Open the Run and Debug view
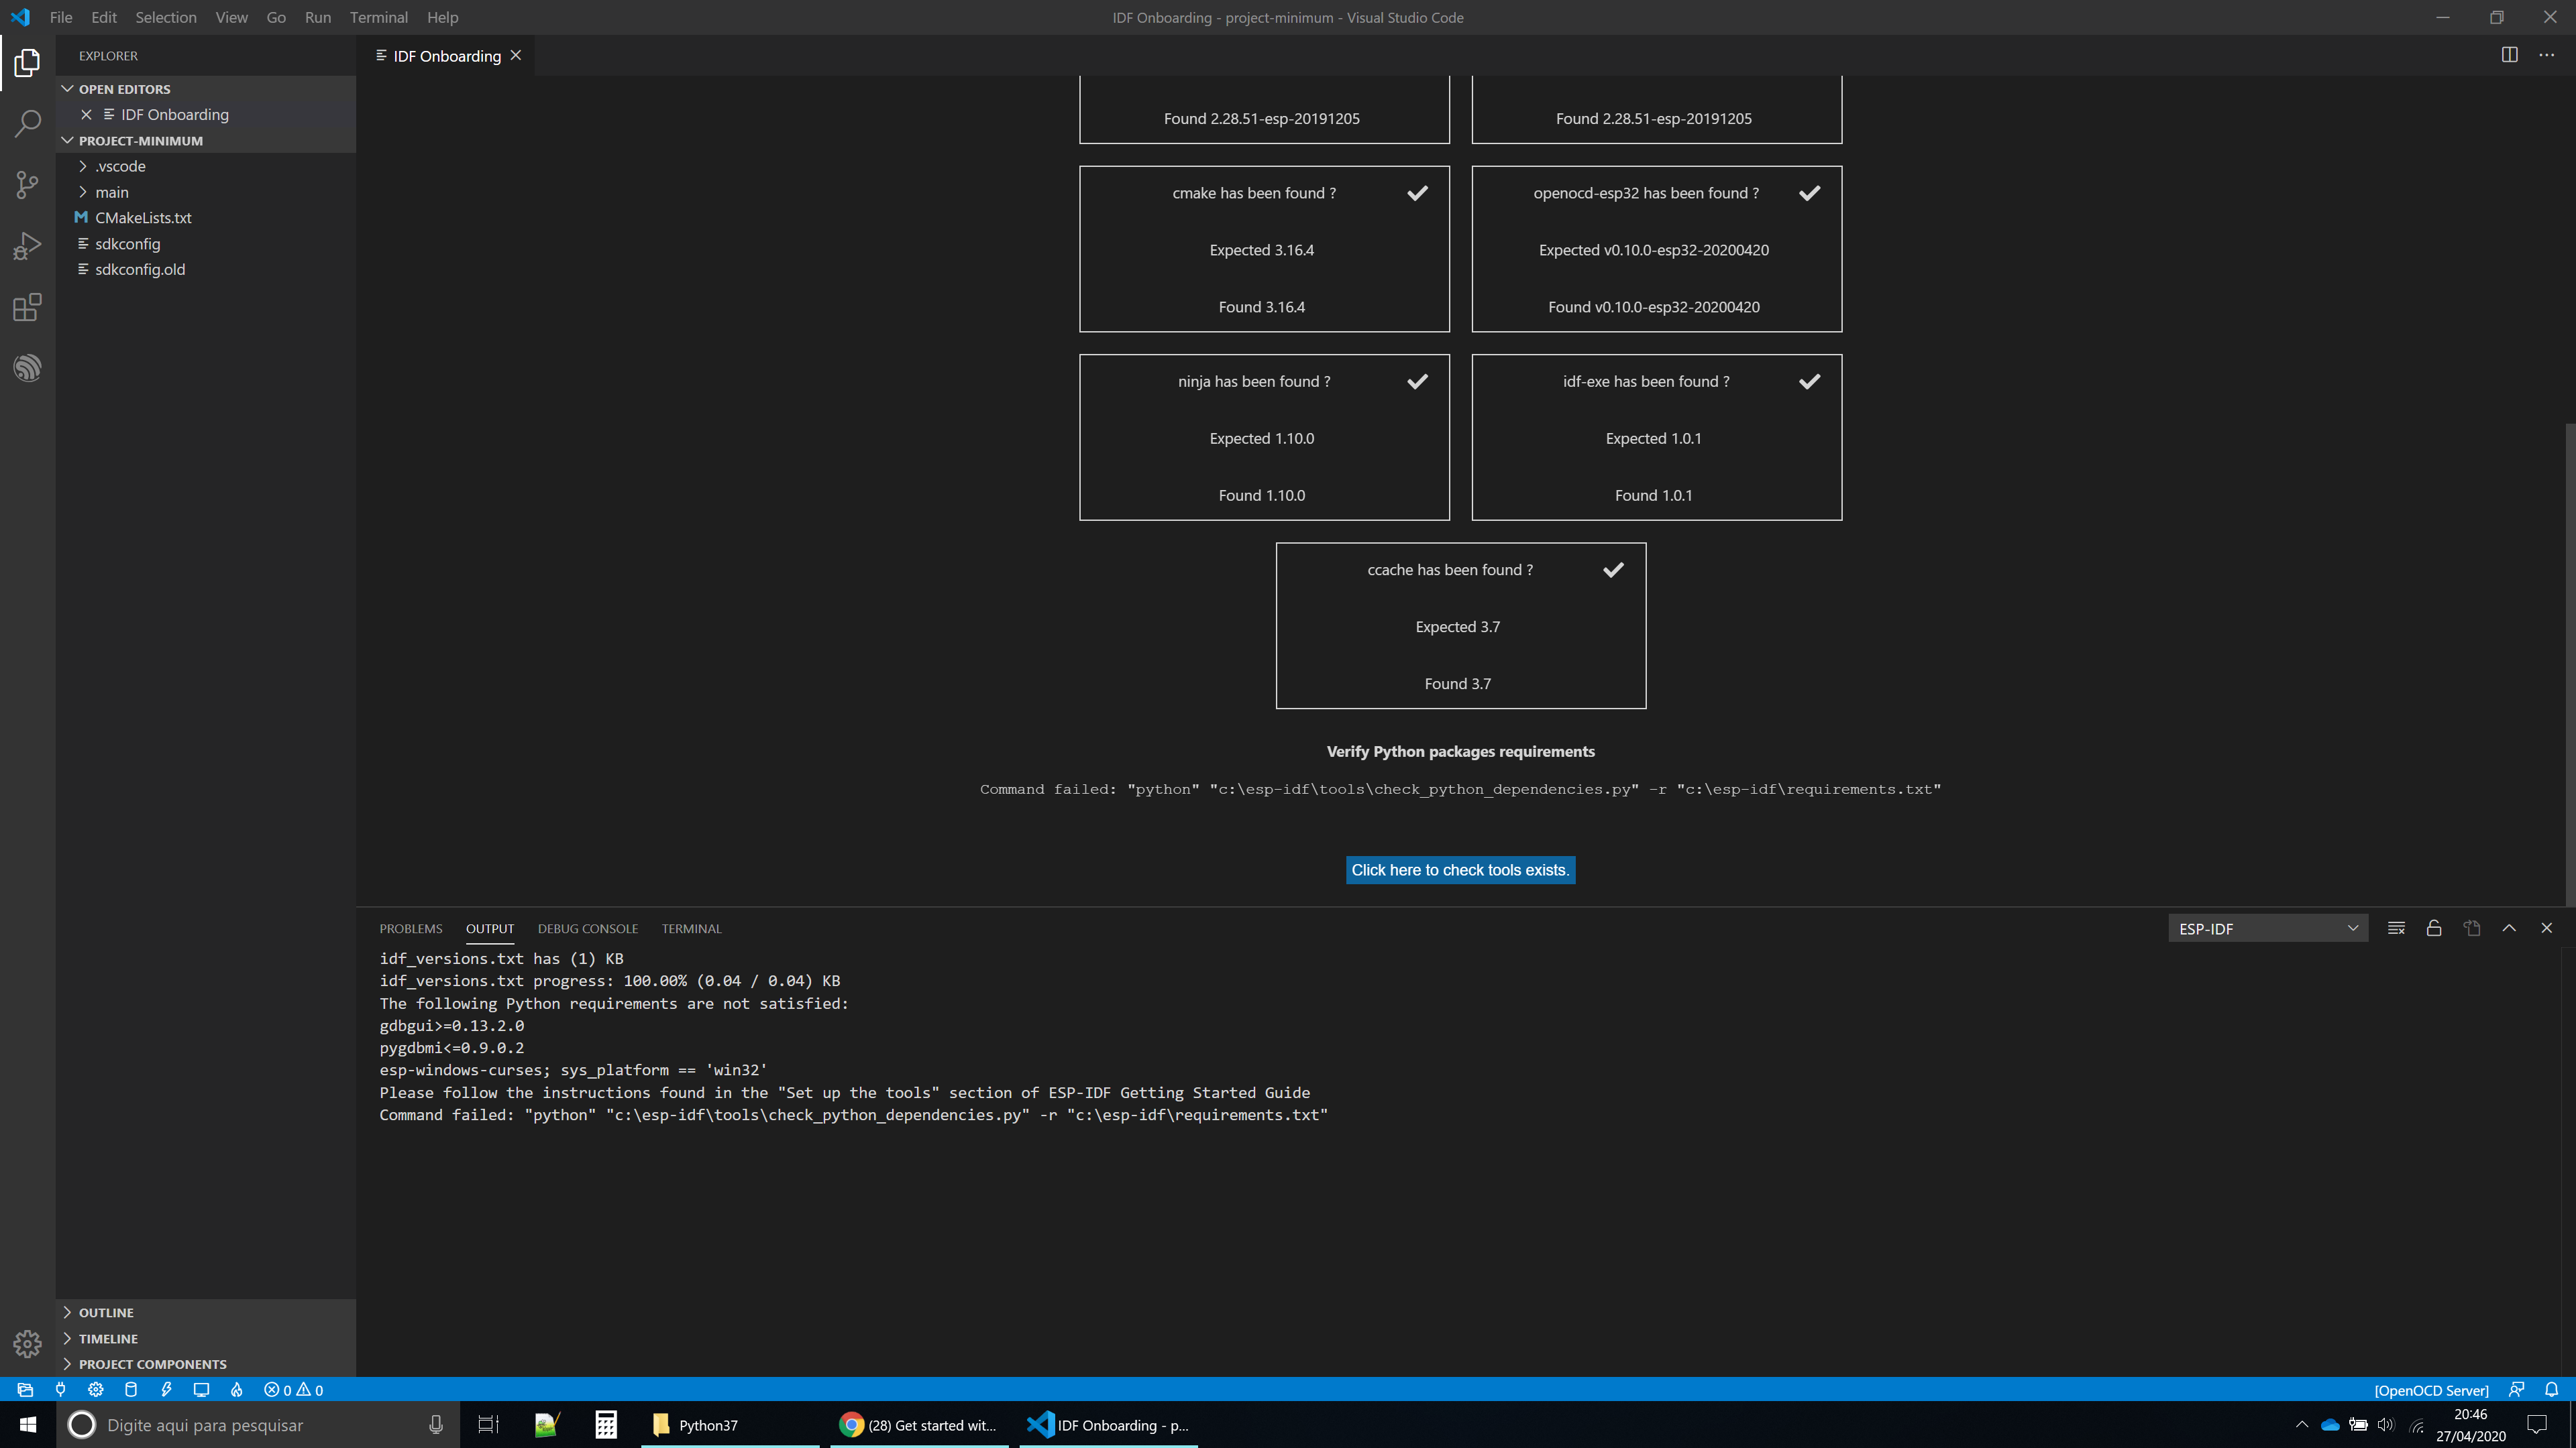Viewport: 2576px width, 1448px height. click(27, 246)
